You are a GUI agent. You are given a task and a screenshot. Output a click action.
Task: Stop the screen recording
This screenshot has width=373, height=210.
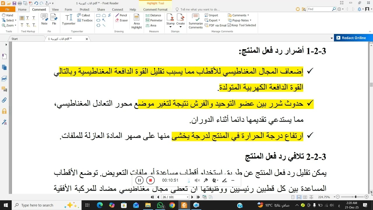pyautogui.click(x=150, y=181)
